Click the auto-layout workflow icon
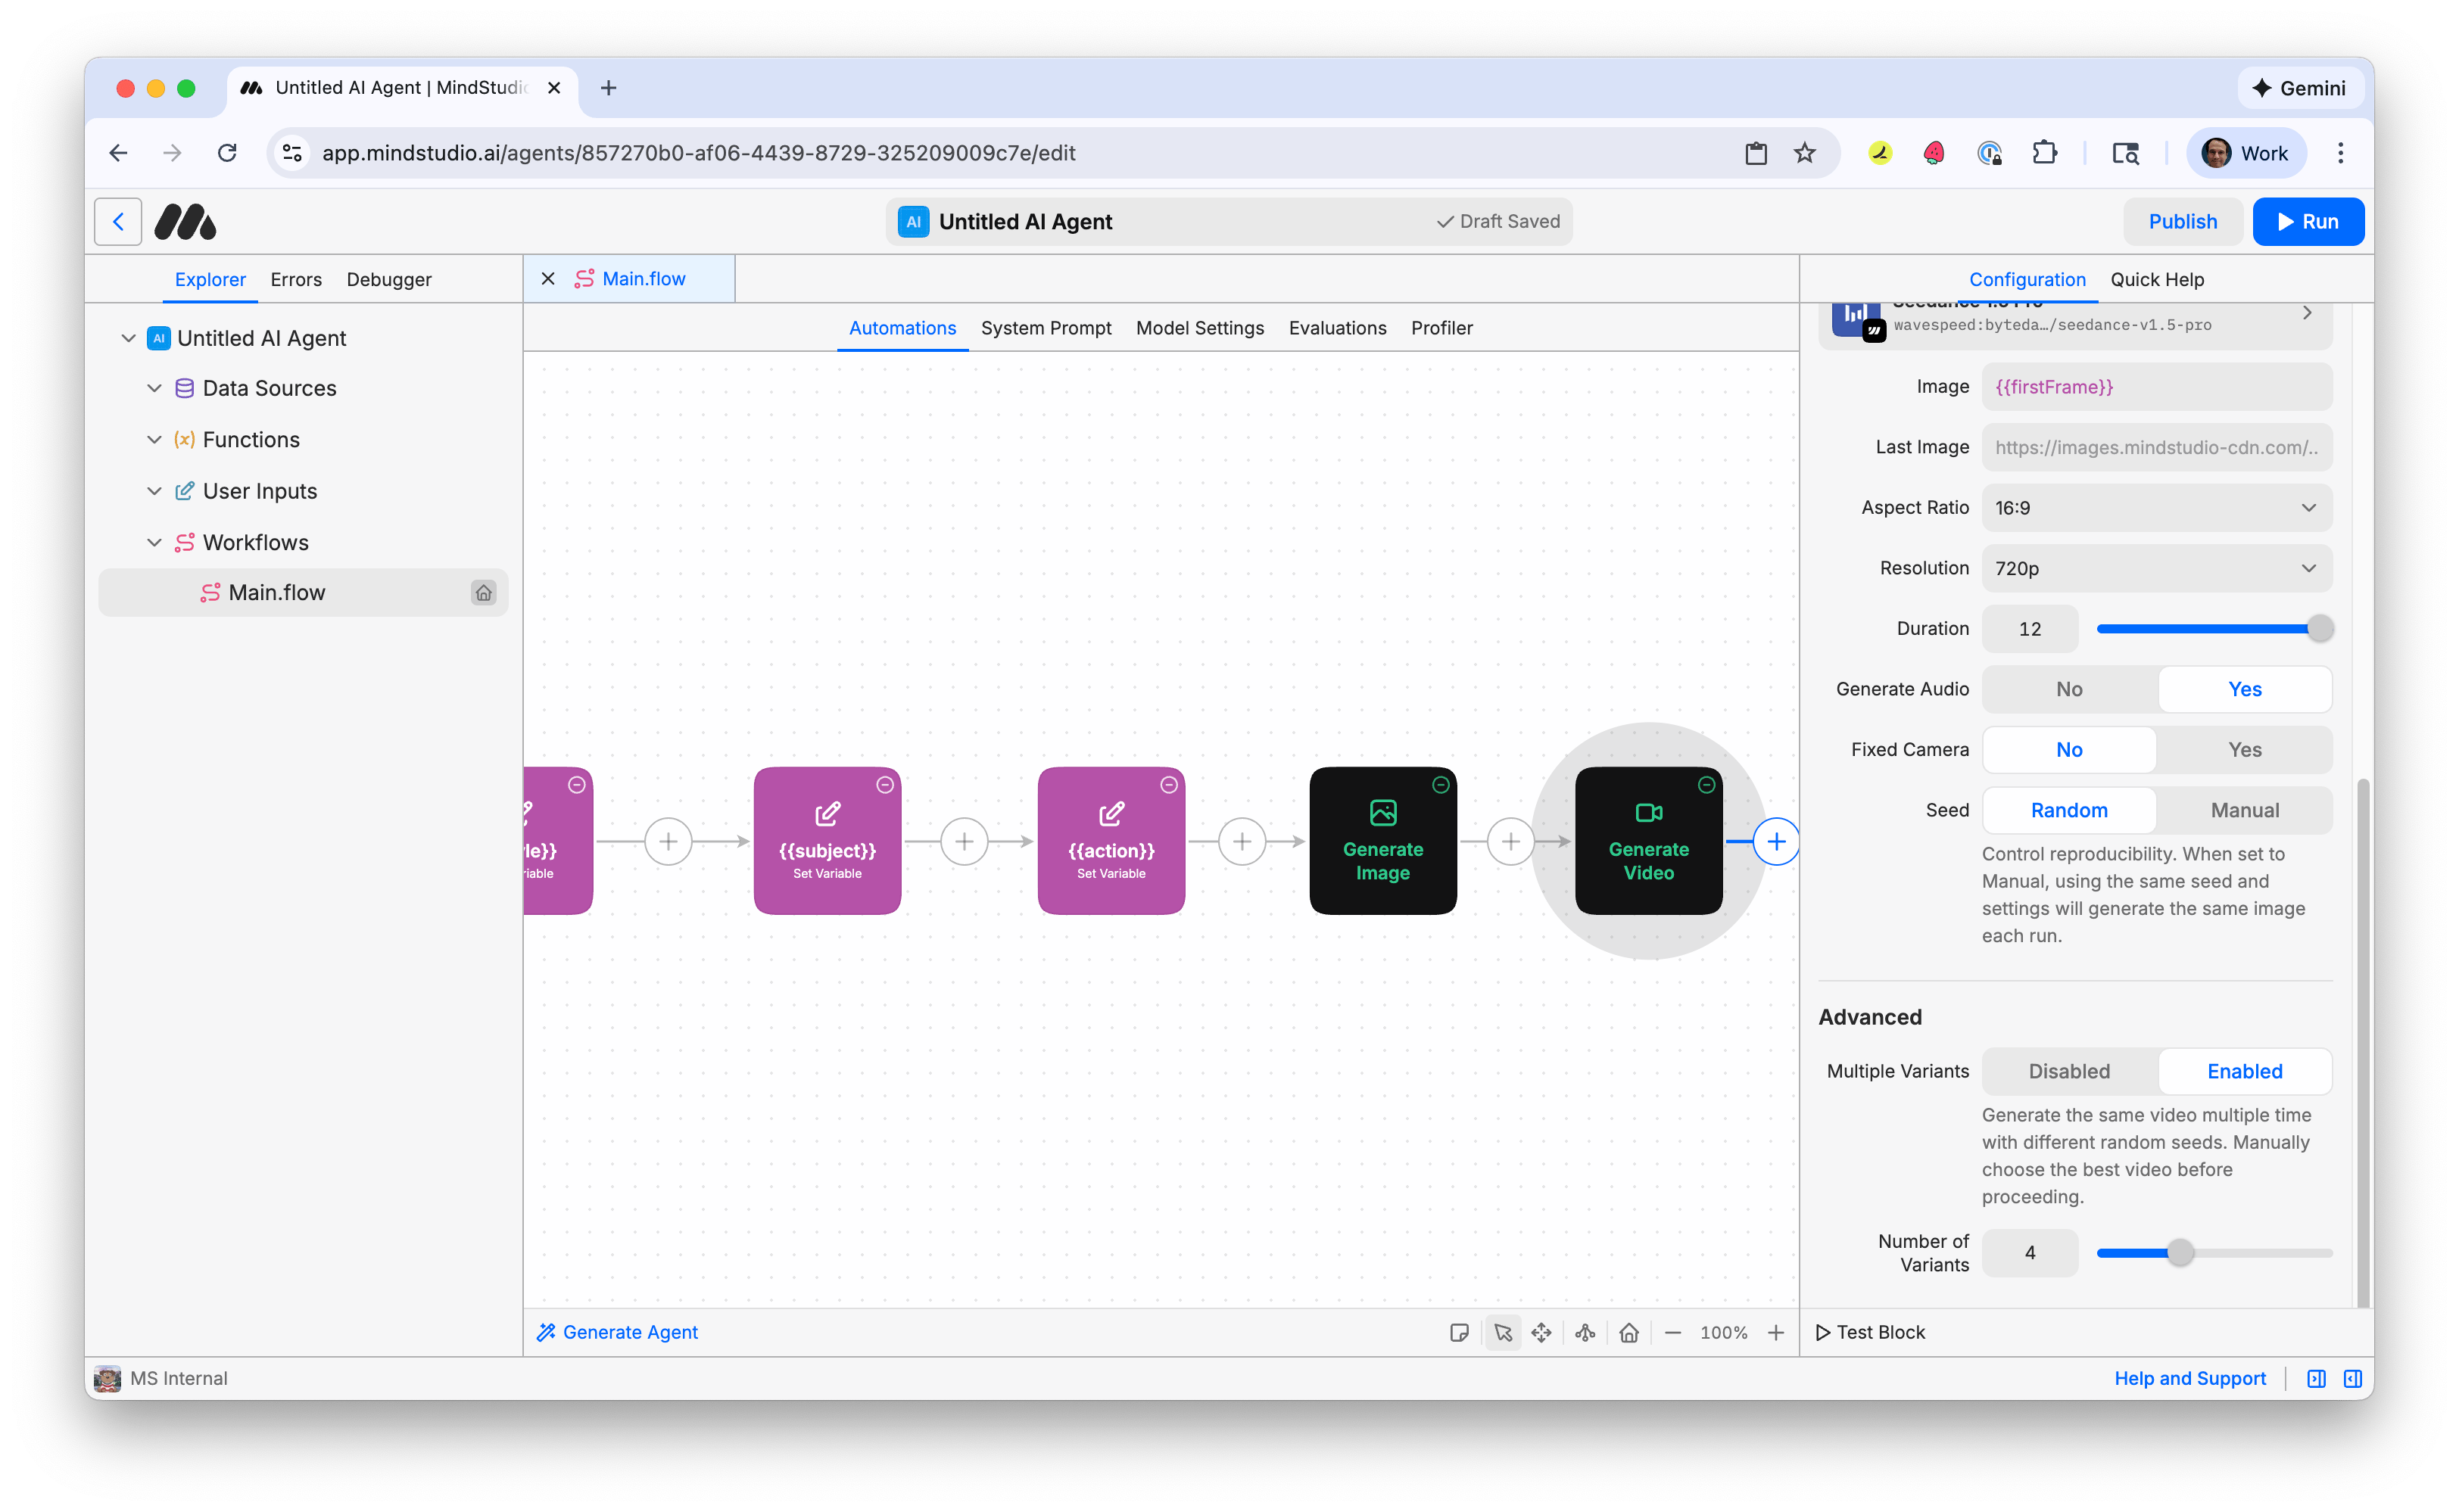Screen dimensions: 2459x1512 (x=1584, y=1332)
